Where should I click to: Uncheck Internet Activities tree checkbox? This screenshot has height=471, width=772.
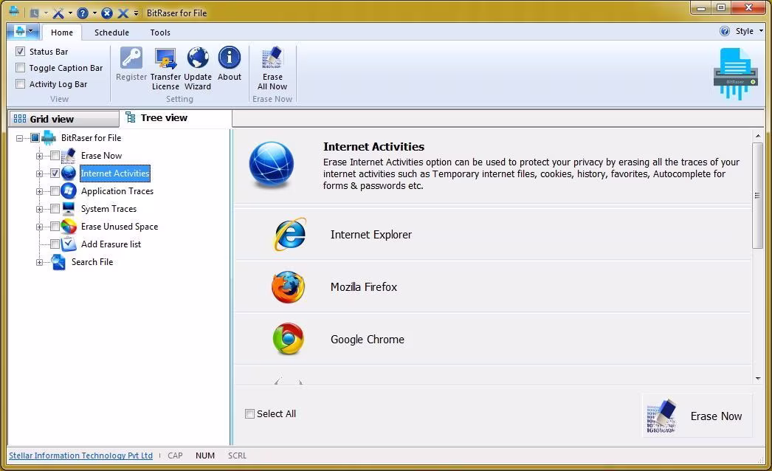coord(55,173)
